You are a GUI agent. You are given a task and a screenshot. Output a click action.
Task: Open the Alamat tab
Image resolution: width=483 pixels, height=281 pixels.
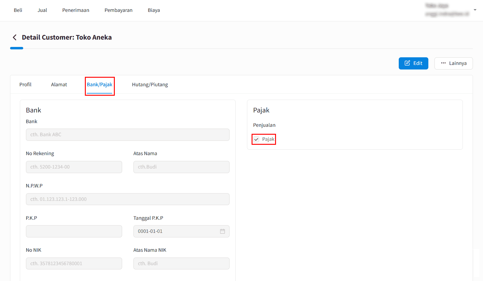coord(59,85)
